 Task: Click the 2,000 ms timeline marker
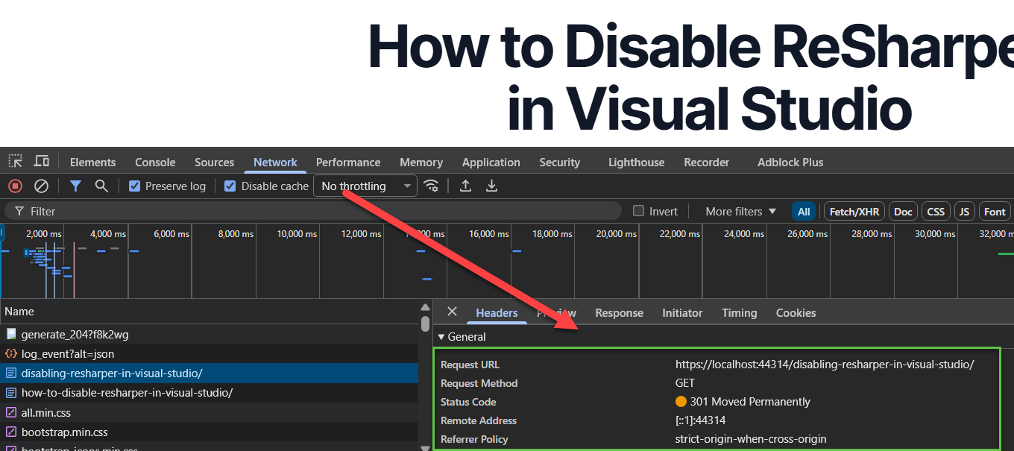click(x=45, y=234)
